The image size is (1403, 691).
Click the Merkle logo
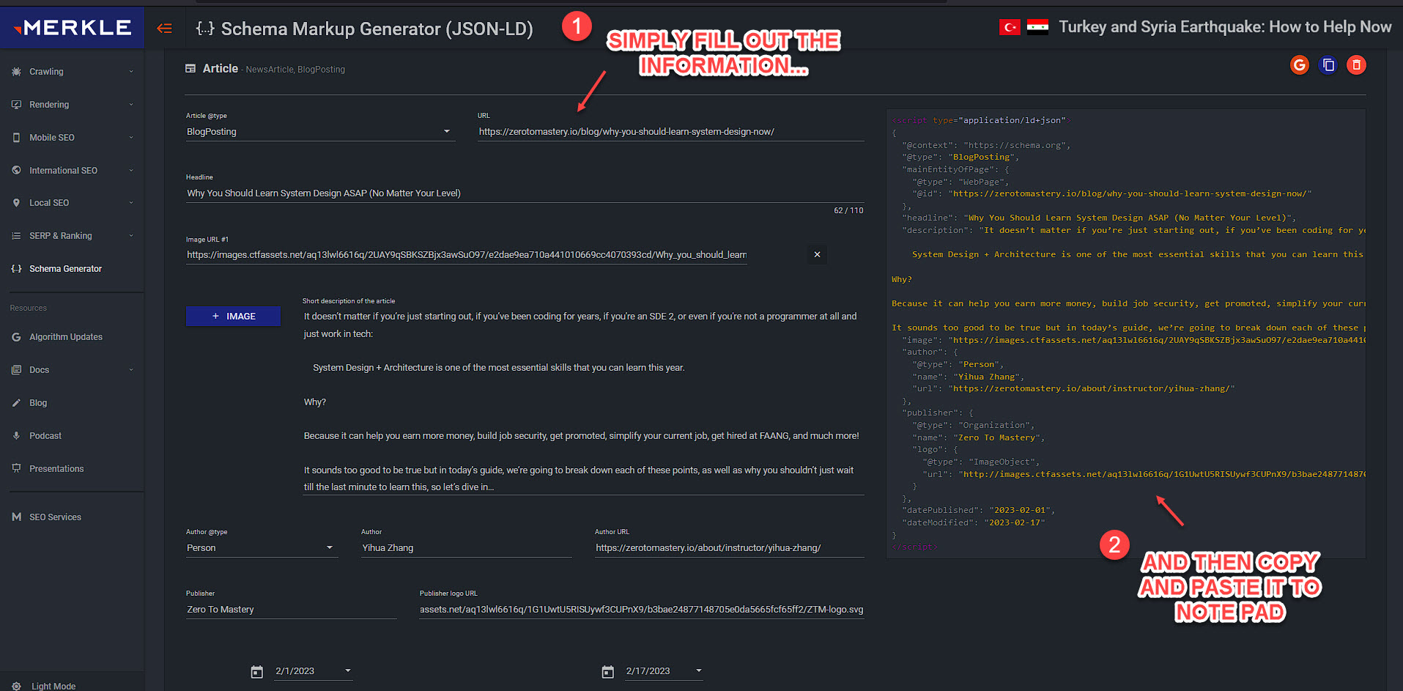click(x=73, y=28)
